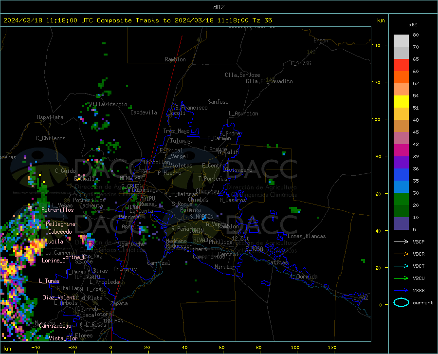Click the Uspallata label on map
This screenshot has height=354, width=438.
[50, 117]
